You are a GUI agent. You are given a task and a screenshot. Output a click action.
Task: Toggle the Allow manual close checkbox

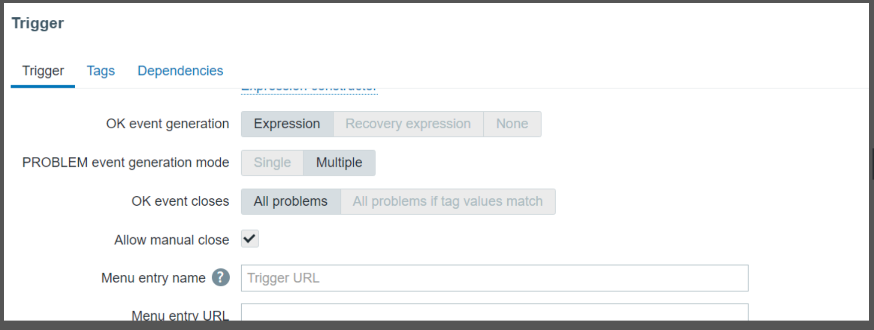(250, 239)
